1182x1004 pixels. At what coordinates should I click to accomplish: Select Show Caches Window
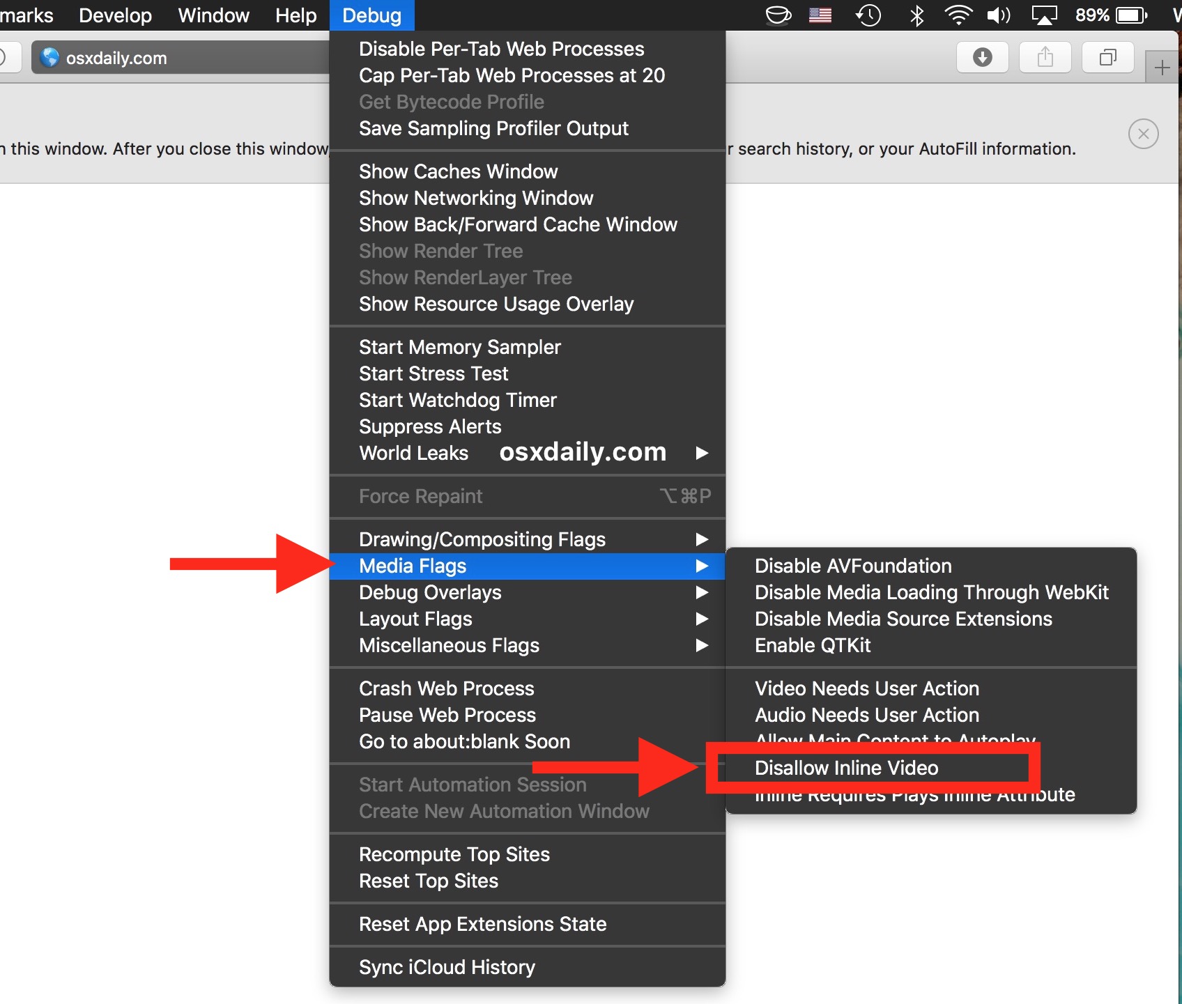coord(458,171)
